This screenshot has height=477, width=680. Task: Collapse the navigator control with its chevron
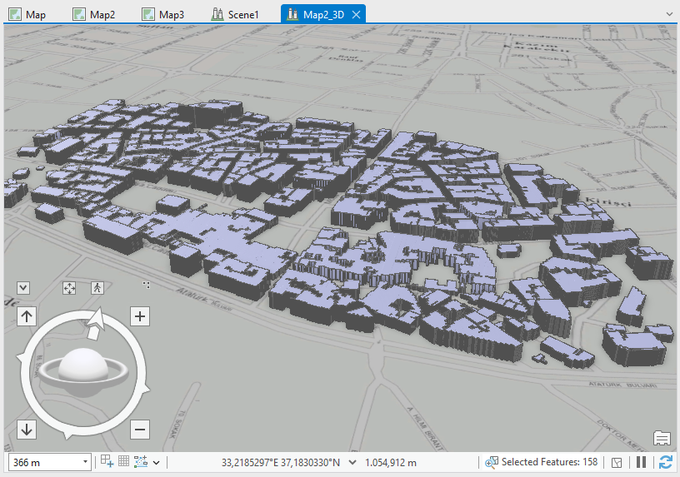tap(23, 288)
